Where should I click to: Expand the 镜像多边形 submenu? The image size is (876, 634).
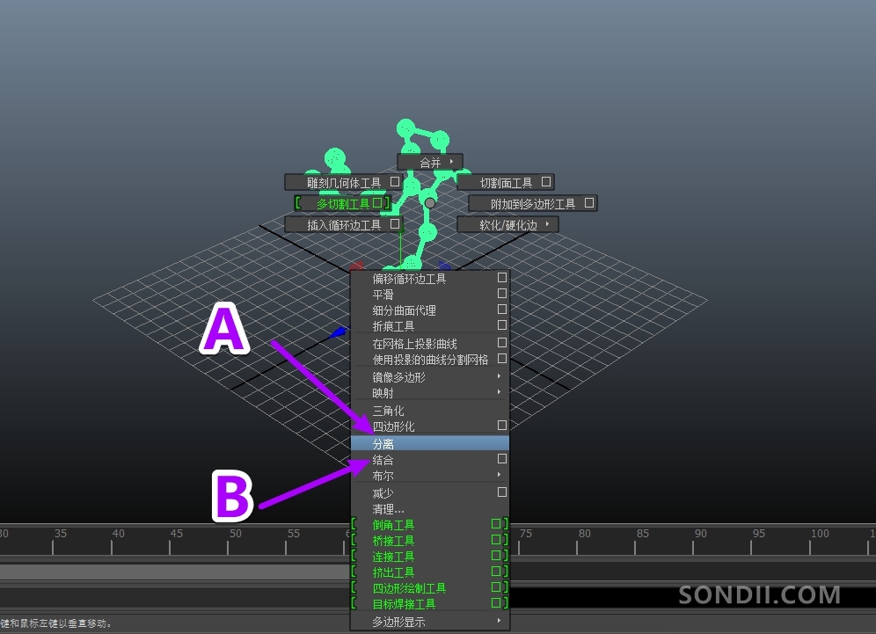[429, 377]
